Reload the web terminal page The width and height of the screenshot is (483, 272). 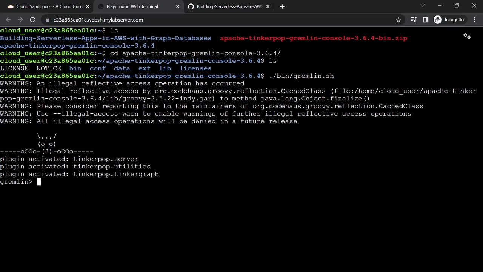point(32,20)
